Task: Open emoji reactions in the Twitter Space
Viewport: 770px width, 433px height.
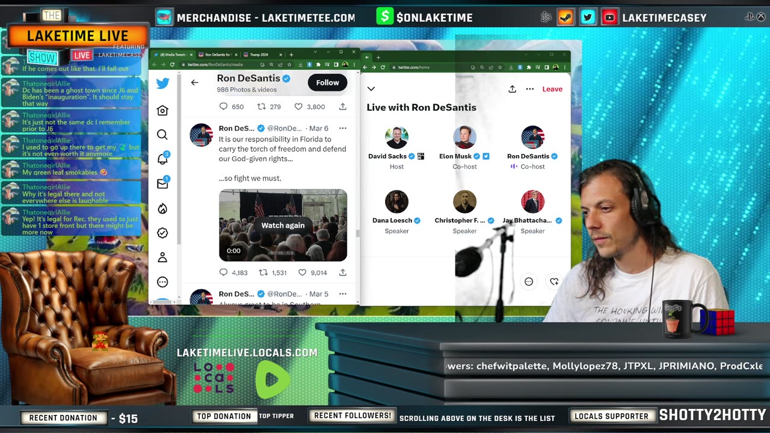Action: coord(529,281)
